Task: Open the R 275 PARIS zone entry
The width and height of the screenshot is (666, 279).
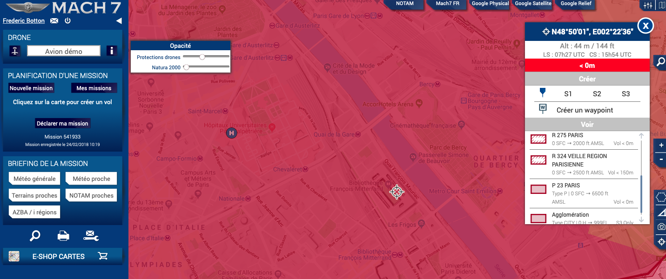Action: click(x=584, y=139)
